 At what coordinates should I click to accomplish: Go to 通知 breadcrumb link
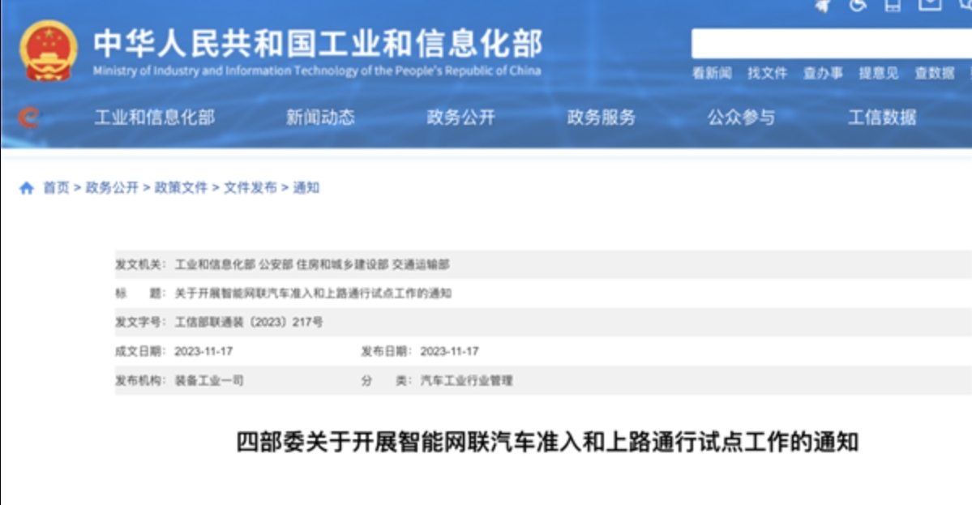[x=306, y=188]
